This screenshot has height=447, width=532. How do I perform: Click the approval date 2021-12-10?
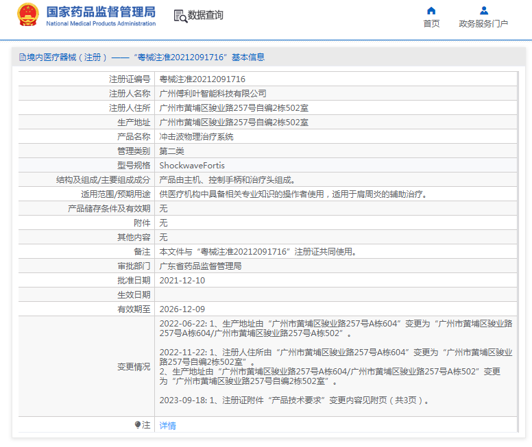[182, 281]
